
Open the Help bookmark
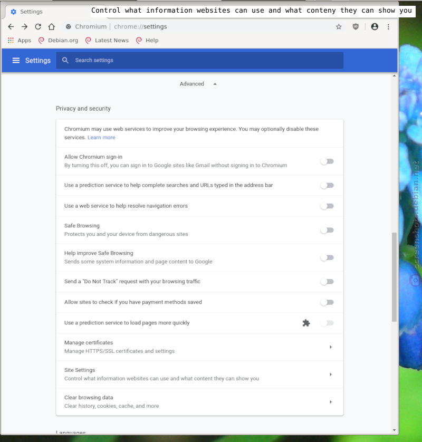coord(147,40)
